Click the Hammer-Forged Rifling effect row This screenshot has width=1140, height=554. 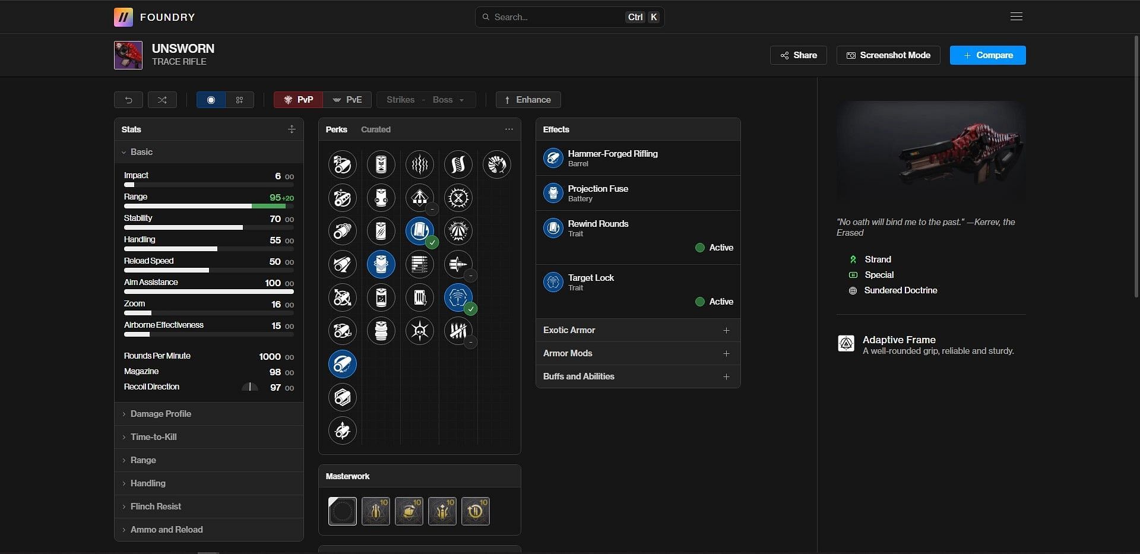click(638, 158)
